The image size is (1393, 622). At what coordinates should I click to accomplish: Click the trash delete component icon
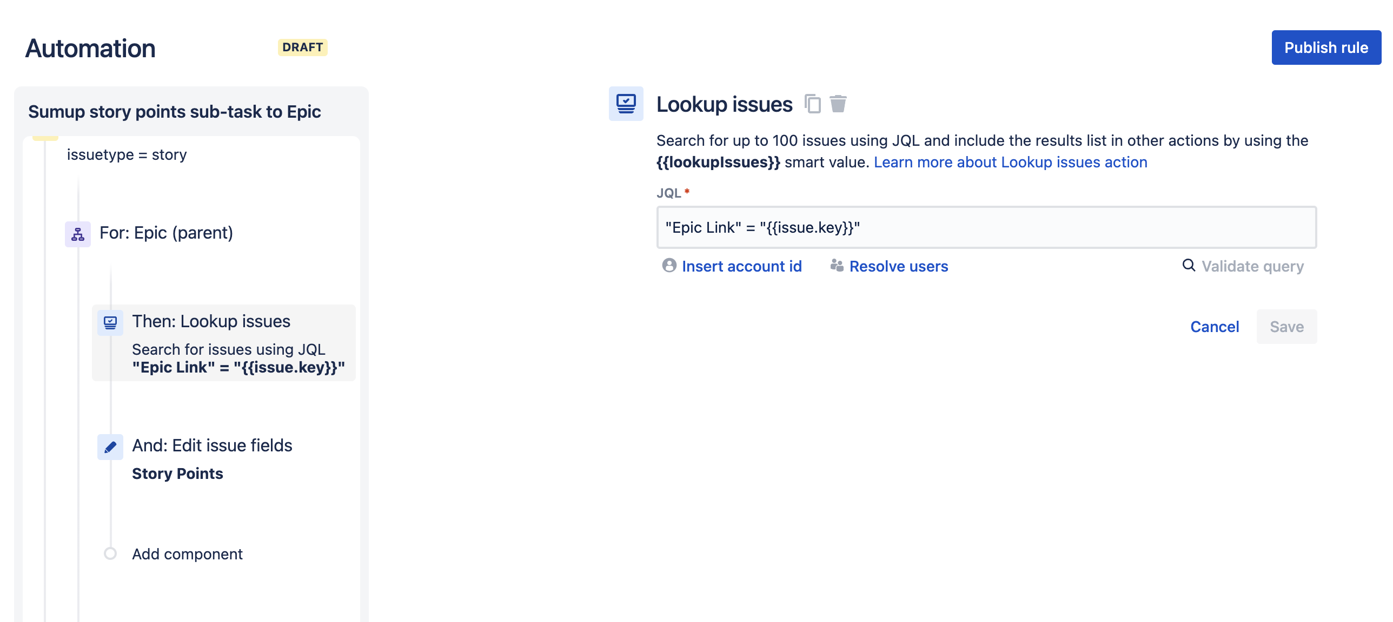click(838, 104)
